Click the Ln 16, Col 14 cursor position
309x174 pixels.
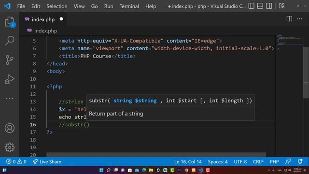[188, 161]
